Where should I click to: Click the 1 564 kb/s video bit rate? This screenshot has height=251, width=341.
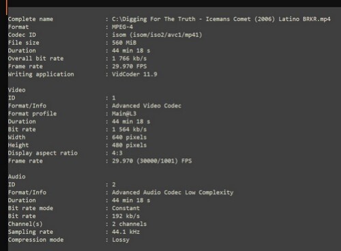(129, 130)
